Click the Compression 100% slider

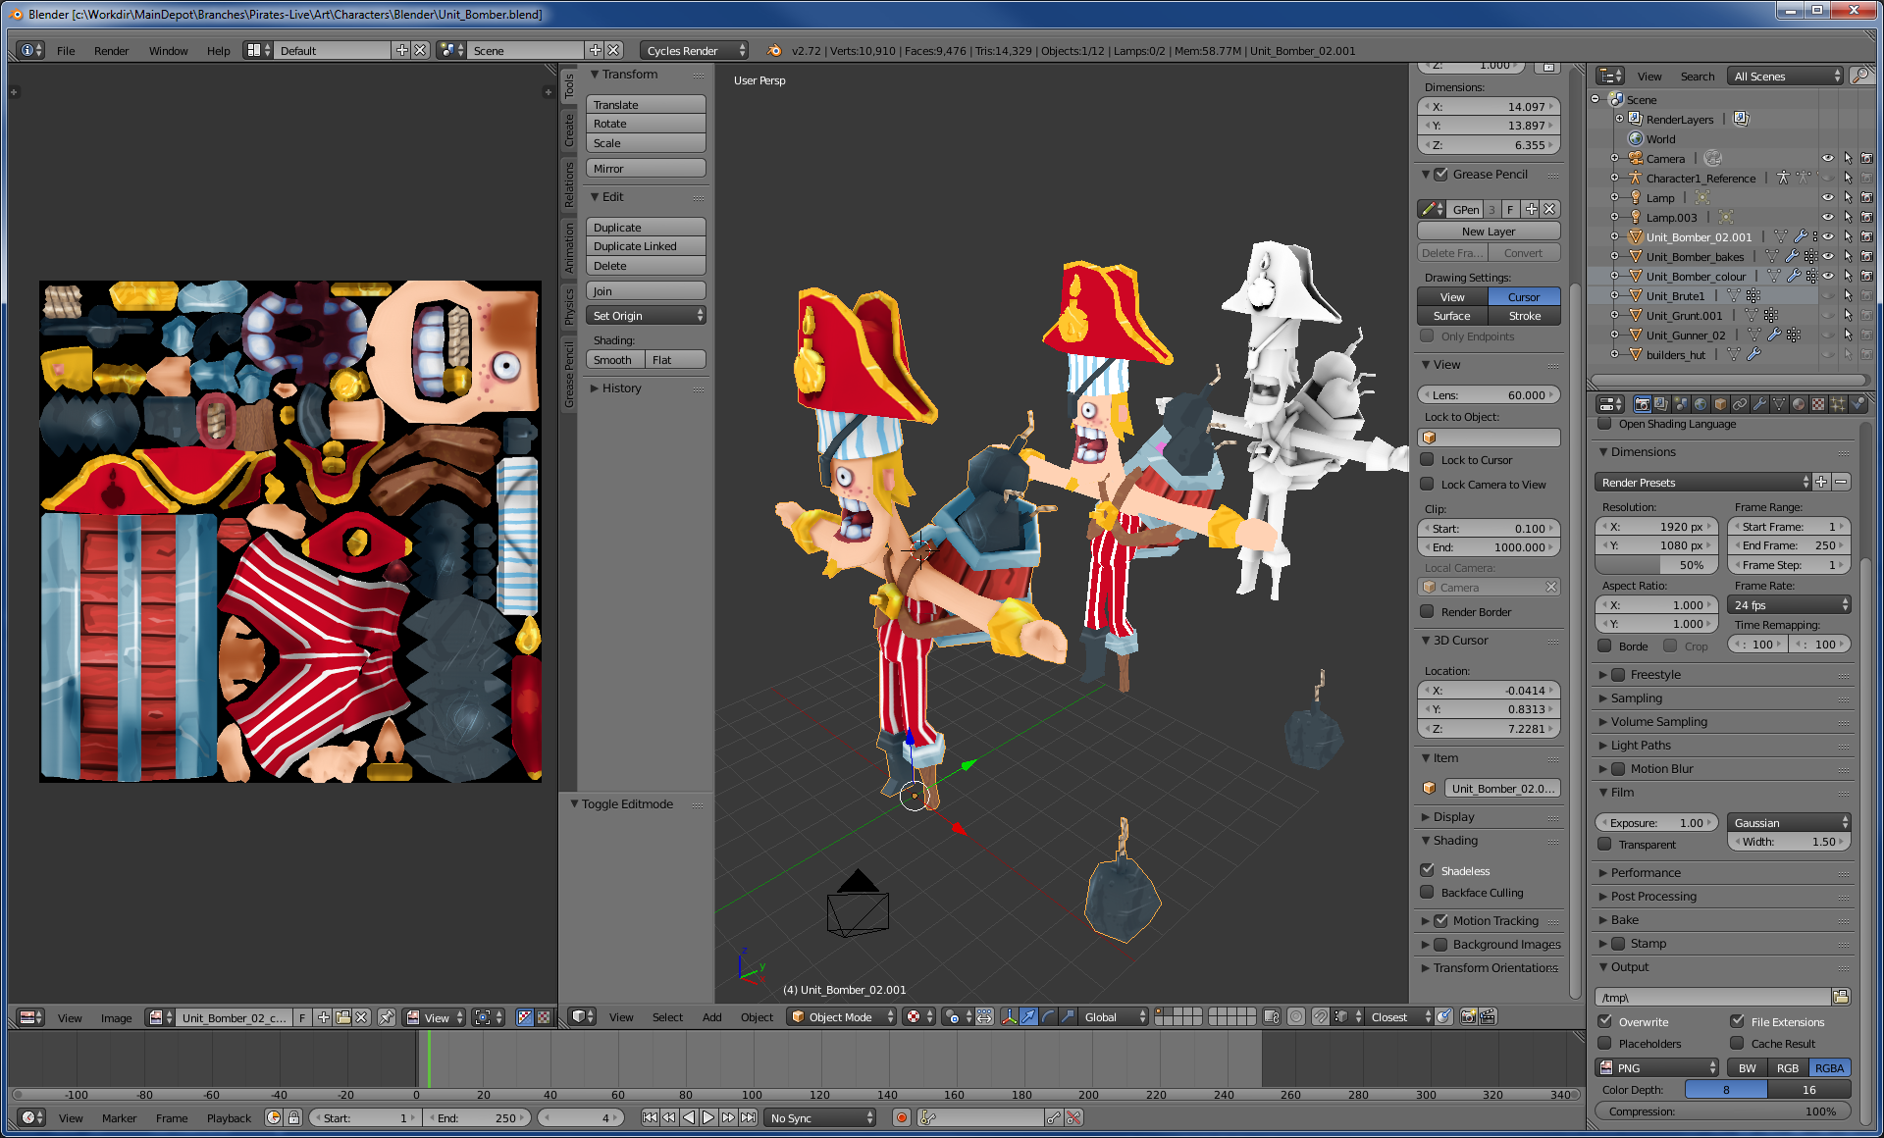1722,1112
